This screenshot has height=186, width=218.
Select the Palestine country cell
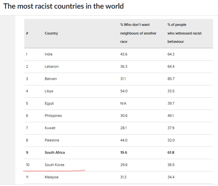(52, 140)
